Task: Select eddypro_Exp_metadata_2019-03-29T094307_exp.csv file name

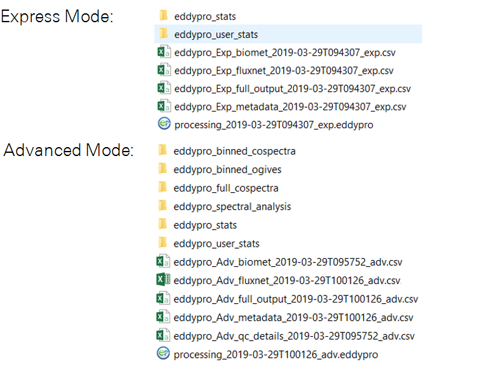Action: pyautogui.click(x=290, y=107)
